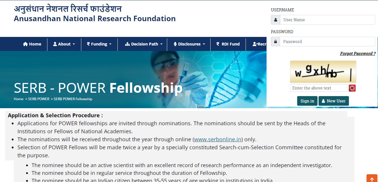This screenshot has height=182, width=378.
Task: Click the New User button
Action: tap(334, 101)
